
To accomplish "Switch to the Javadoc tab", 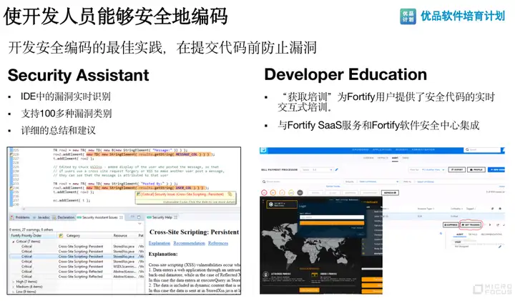I will pos(41,217).
